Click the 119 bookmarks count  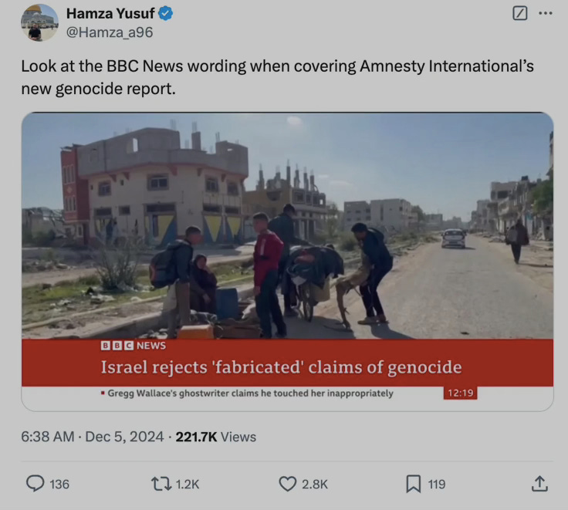coord(437,485)
